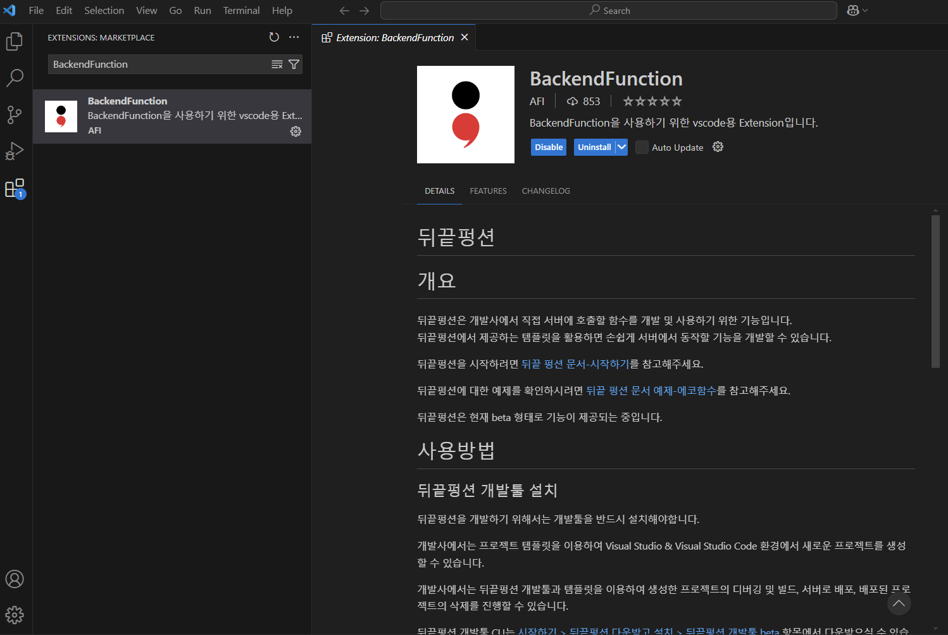Viewport: 948px width, 635px height.
Task: Open the Run menu
Action: coord(203,11)
